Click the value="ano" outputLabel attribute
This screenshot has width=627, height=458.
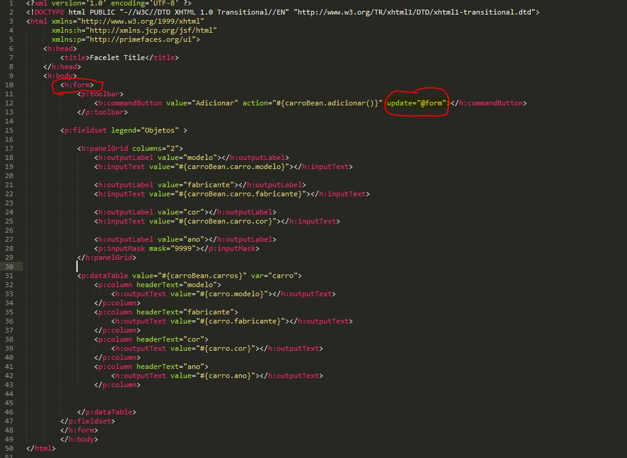coord(181,239)
